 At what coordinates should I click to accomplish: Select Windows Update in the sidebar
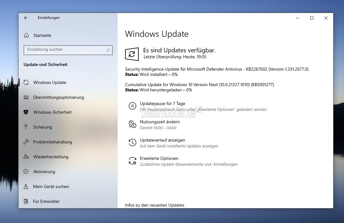coord(50,82)
